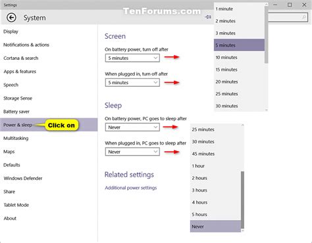Select the Speech category
This screenshot has height=243, width=312.
[x=11, y=85]
